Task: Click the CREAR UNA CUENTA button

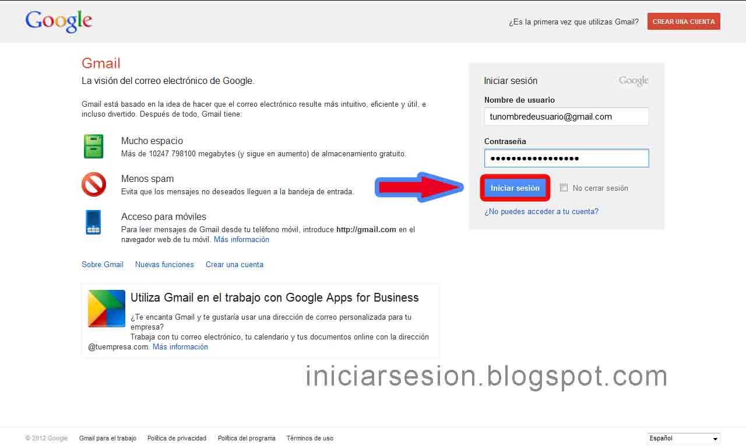Action: pos(684,22)
